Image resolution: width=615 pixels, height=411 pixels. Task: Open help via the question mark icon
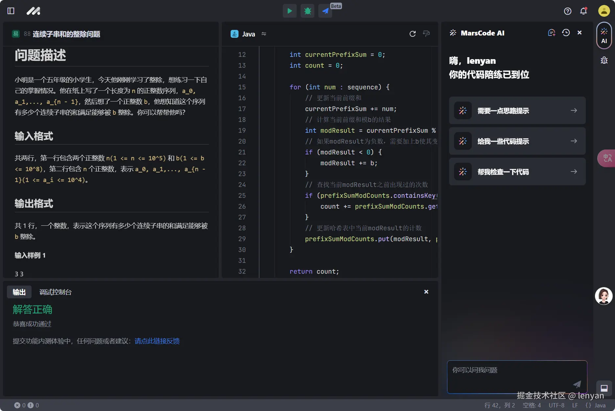pos(567,11)
